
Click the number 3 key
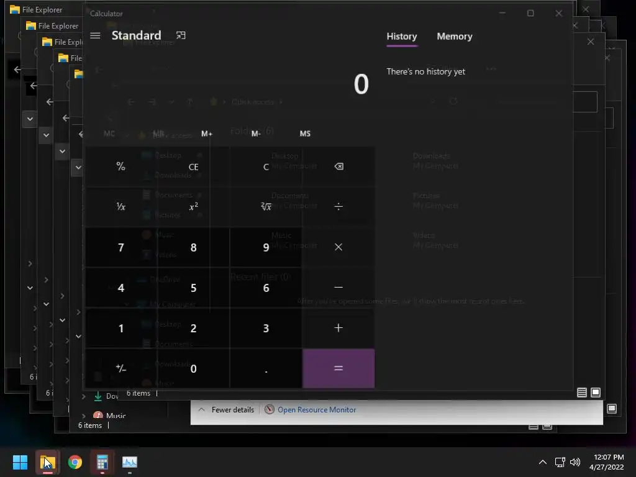pos(266,328)
